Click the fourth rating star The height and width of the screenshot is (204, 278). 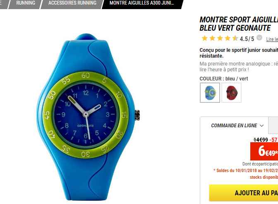[x=228, y=38]
